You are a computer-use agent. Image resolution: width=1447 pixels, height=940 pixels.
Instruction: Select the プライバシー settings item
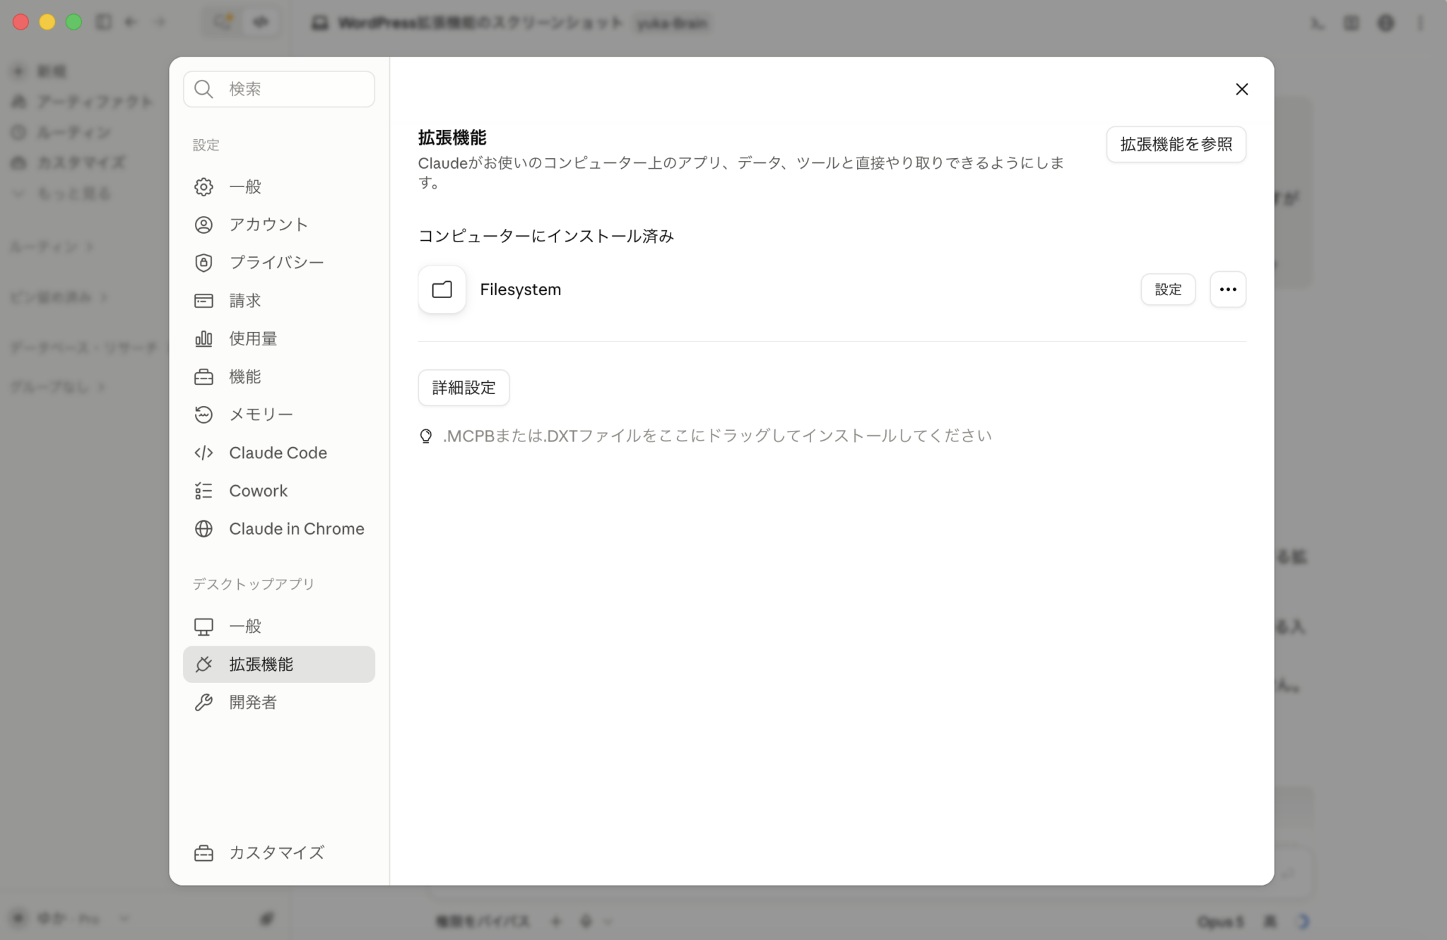[x=278, y=263]
